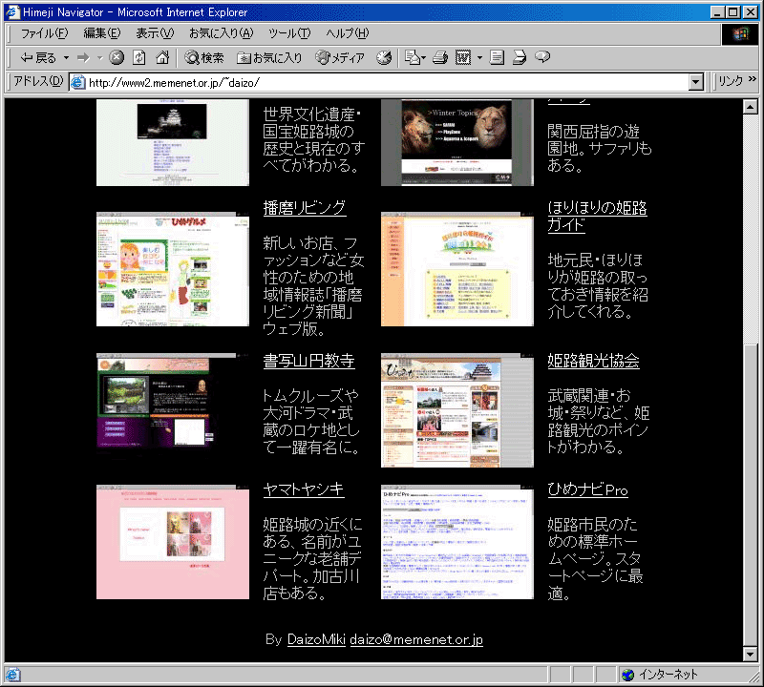Click the Messenger toolbar icon
This screenshot has width=764, height=687.
click(x=542, y=57)
